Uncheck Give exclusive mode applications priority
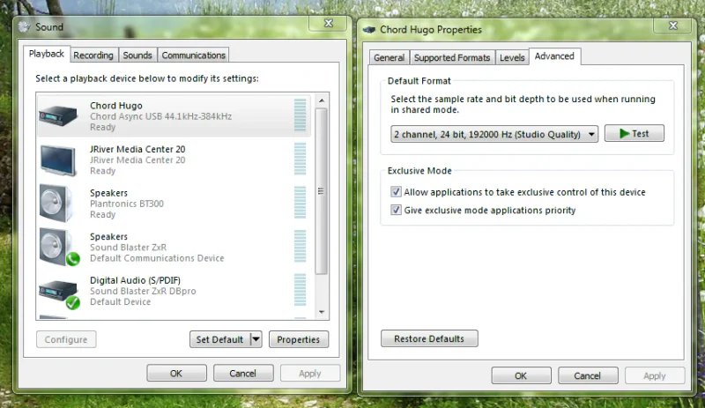This screenshot has width=705, height=408. (396, 210)
